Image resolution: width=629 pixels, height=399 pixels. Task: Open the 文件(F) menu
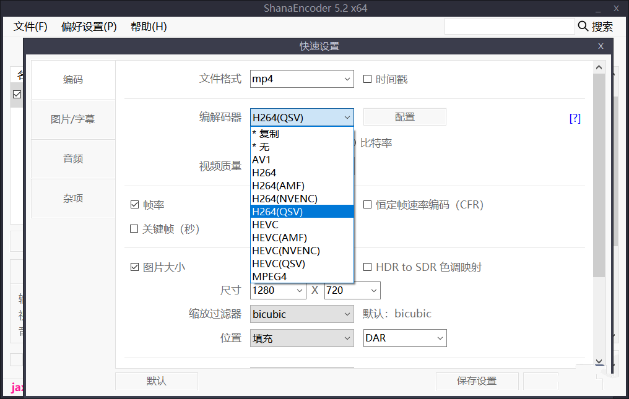tap(30, 27)
